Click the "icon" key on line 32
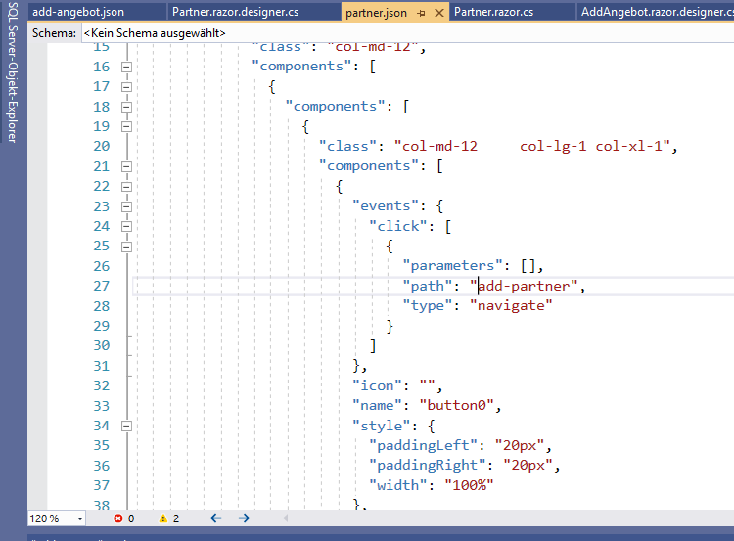734x541 pixels. 377,385
